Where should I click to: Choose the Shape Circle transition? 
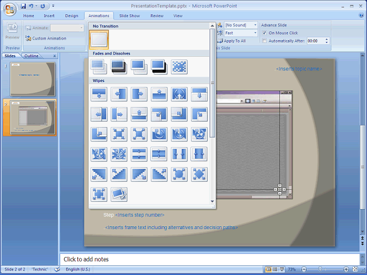179,174
